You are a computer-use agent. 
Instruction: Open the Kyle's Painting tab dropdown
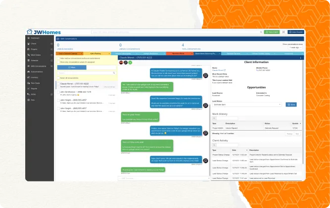tap(109, 54)
